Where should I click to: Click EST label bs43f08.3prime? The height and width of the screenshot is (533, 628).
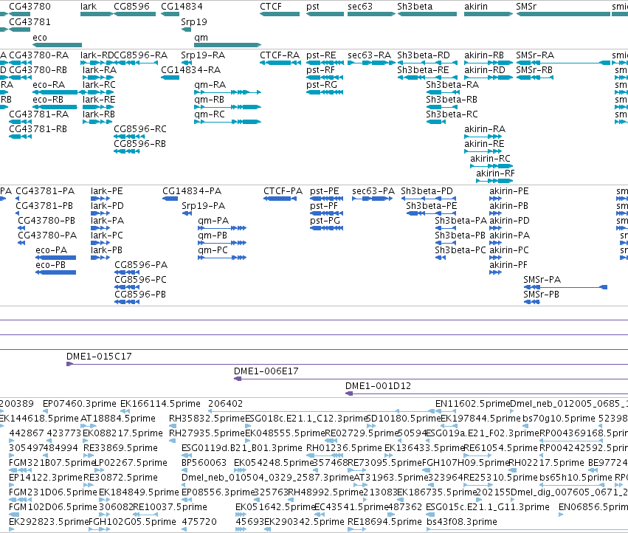tap(462, 522)
